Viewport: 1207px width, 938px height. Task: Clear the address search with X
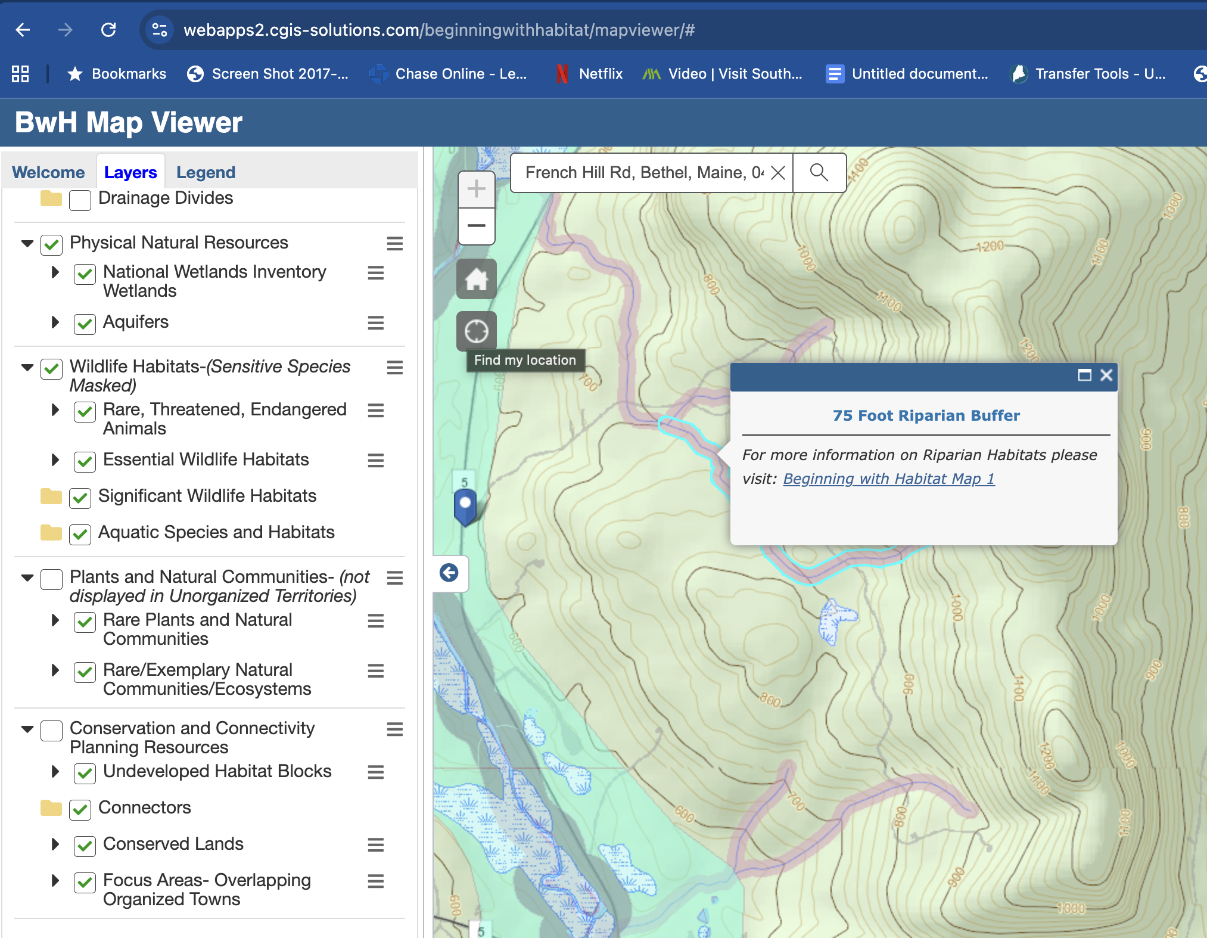(777, 173)
